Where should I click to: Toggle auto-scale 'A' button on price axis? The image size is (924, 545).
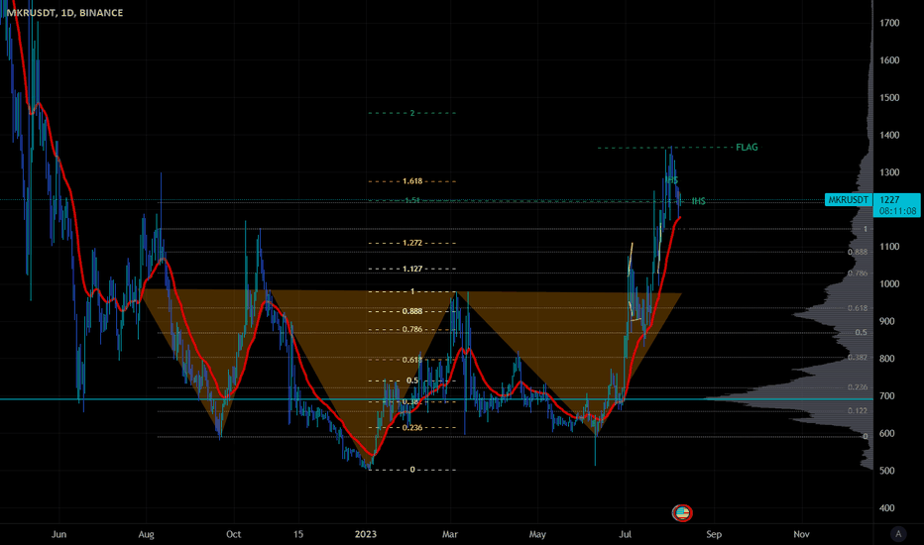point(898,534)
